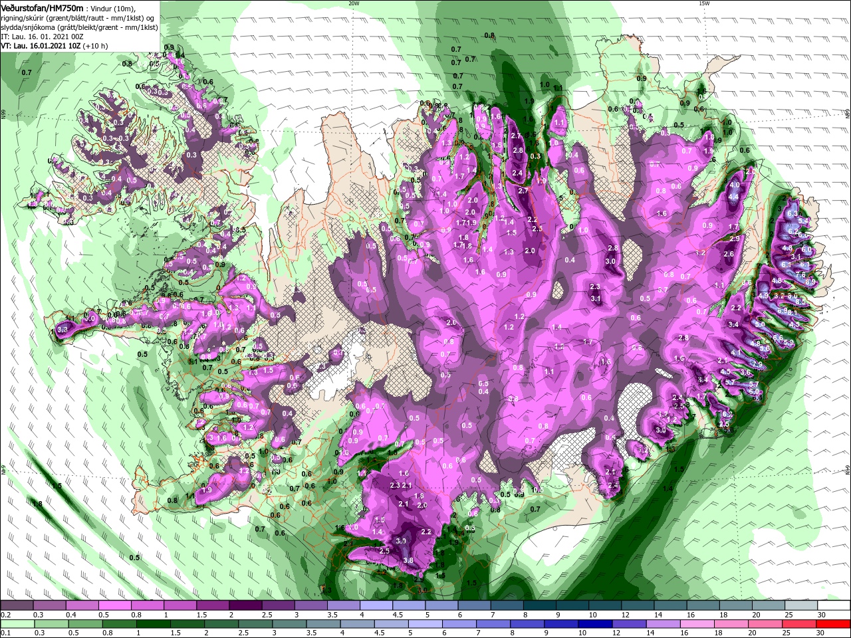
Task: Click the 0.2 label in the upper legend
Action: [x=5, y=615]
